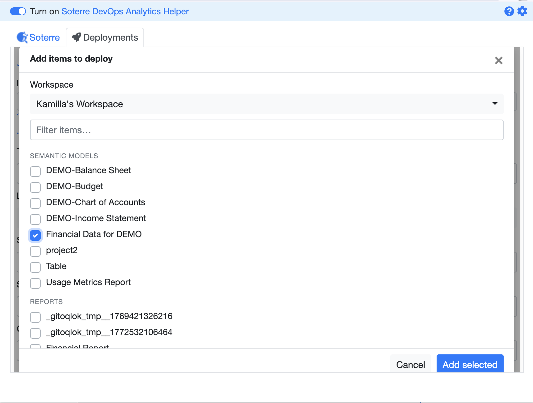Click the Table item label
Viewport: 533px width, 403px height.
coord(56,266)
